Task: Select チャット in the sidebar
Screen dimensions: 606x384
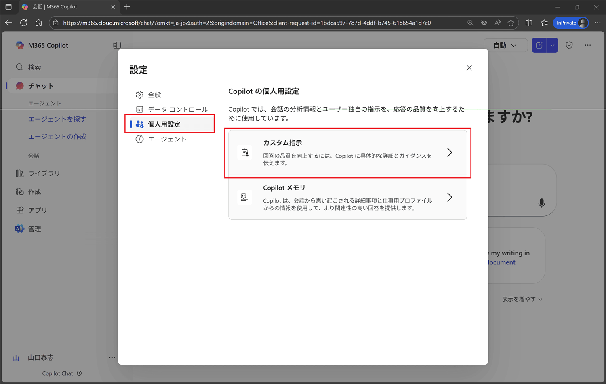Action: (x=61, y=86)
